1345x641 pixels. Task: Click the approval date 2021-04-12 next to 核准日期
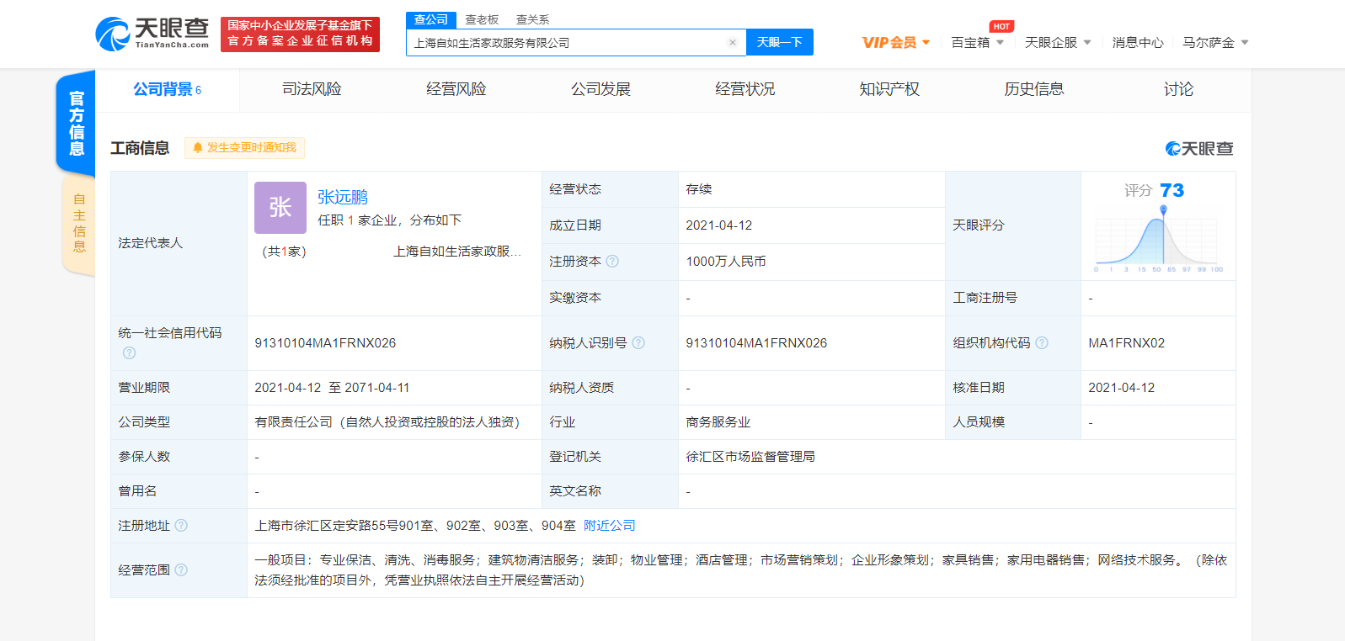(1122, 388)
